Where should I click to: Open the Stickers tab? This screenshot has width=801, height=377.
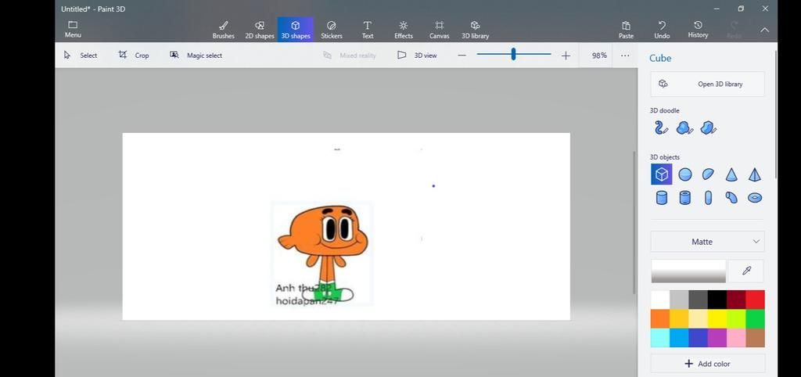(x=332, y=30)
